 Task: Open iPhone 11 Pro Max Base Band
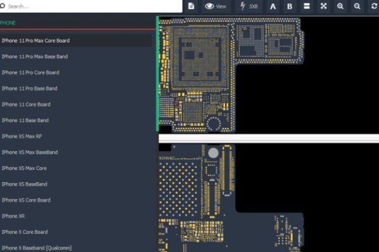[34, 56]
